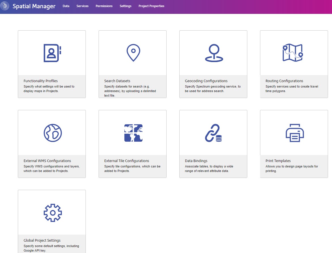
Task: Open the Settings menu
Action: coord(125,6)
